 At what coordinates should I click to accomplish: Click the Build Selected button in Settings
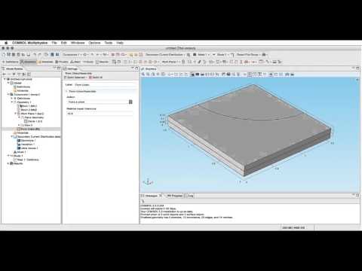tap(75, 78)
